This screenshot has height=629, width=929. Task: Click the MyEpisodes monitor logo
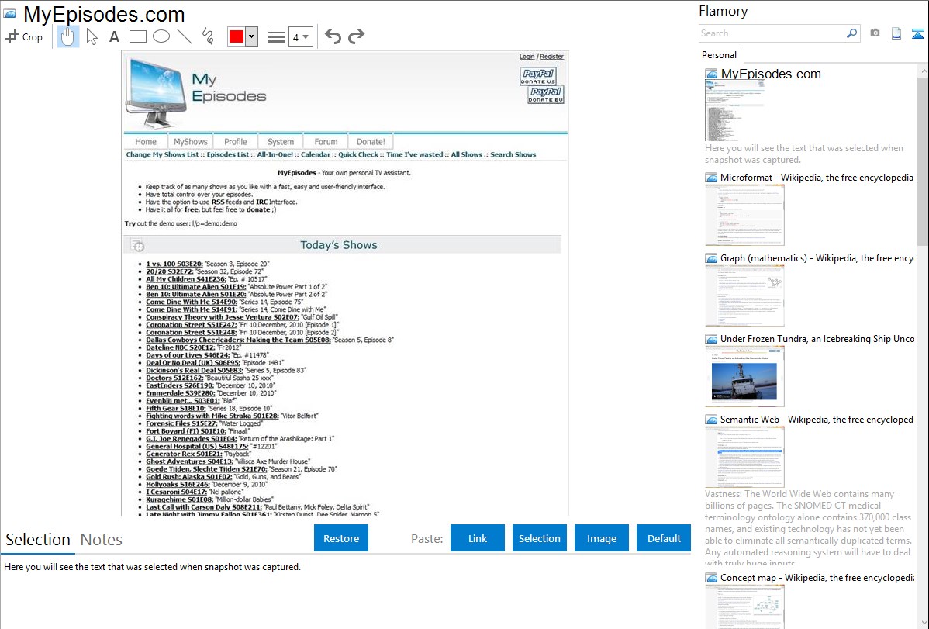coord(157,92)
